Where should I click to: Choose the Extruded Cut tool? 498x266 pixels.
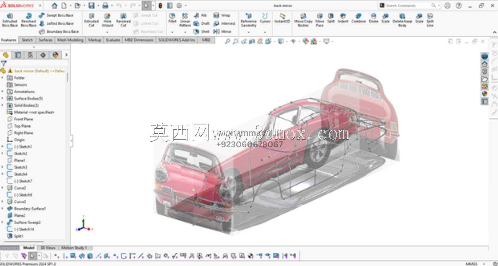91,20
